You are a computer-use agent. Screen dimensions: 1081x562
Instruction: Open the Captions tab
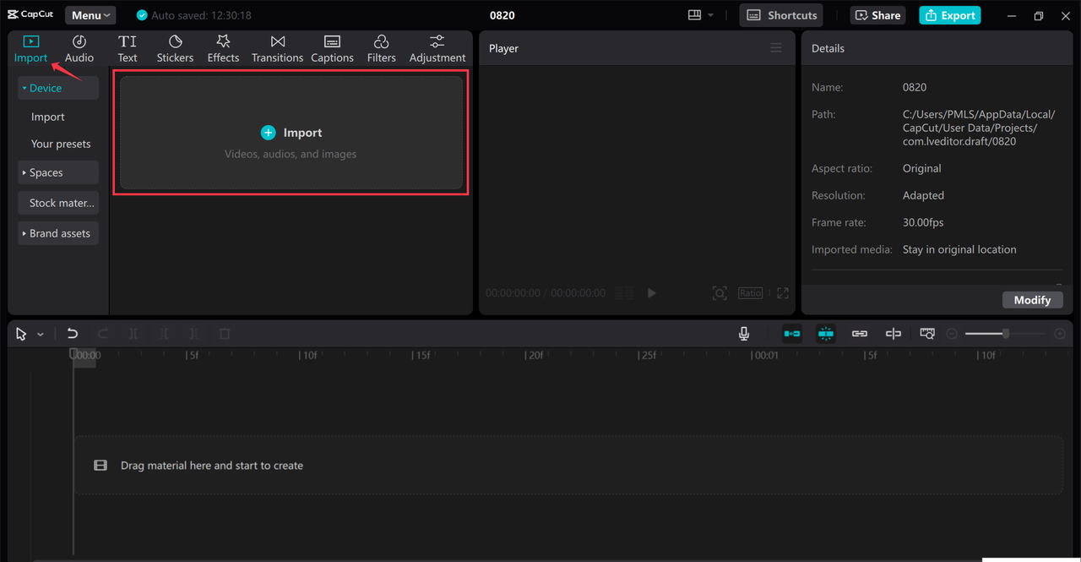pos(332,49)
